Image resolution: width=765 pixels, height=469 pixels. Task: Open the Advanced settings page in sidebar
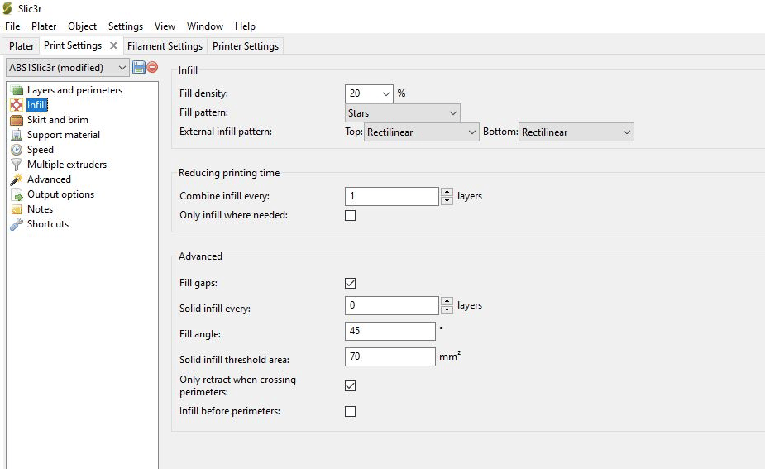[49, 179]
